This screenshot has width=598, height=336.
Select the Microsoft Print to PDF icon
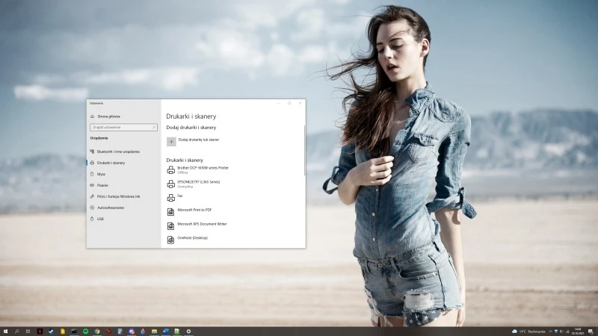pos(171,212)
